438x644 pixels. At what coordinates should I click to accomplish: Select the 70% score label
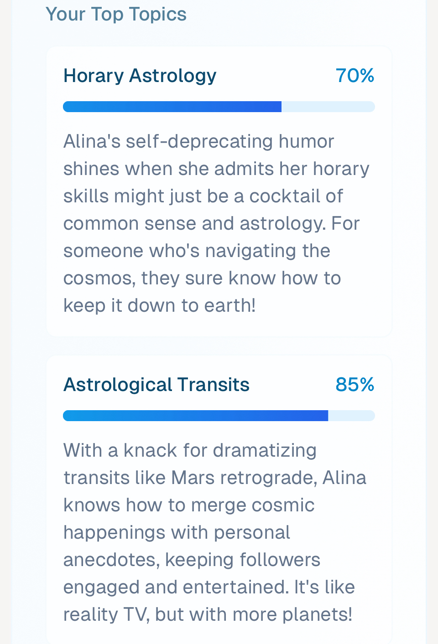(355, 76)
